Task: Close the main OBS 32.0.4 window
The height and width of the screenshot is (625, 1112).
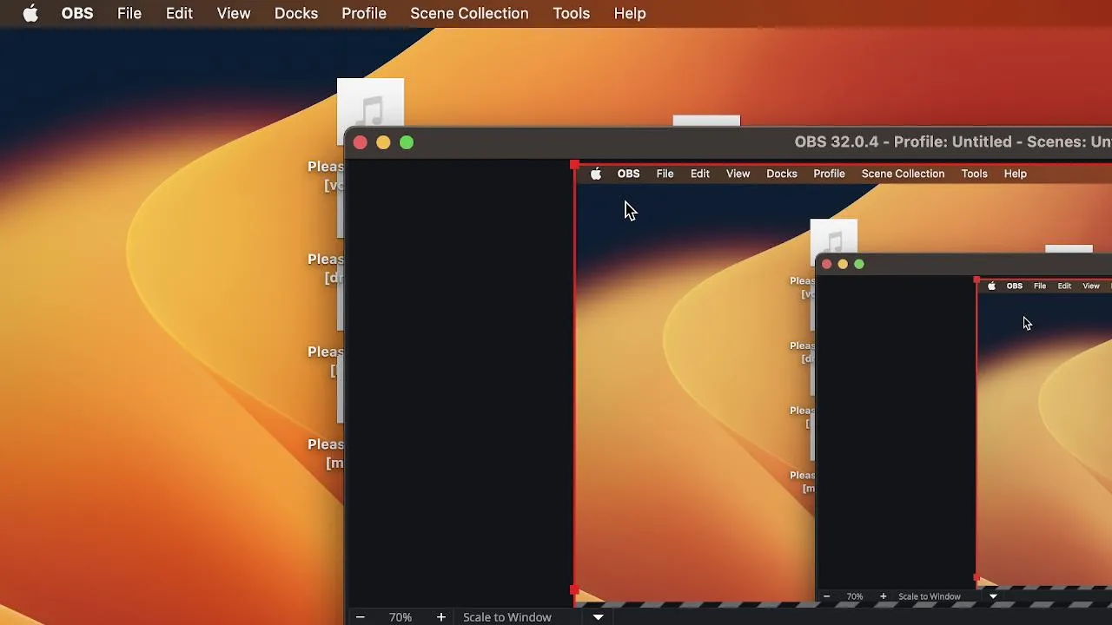Action: pyautogui.click(x=361, y=142)
